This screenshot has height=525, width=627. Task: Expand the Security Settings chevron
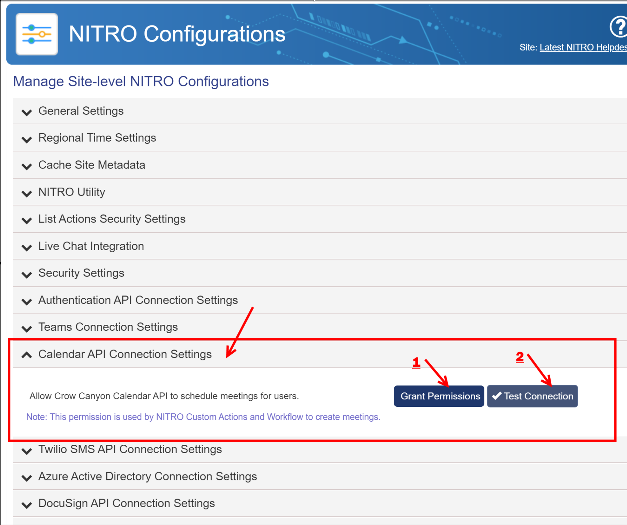27,275
